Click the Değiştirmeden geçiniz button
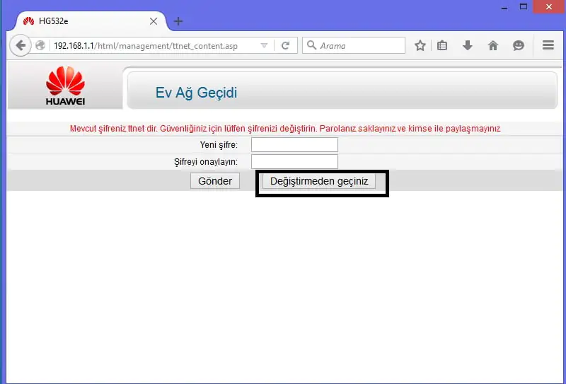Viewport: 566px width, 384px height. pyautogui.click(x=319, y=181)
